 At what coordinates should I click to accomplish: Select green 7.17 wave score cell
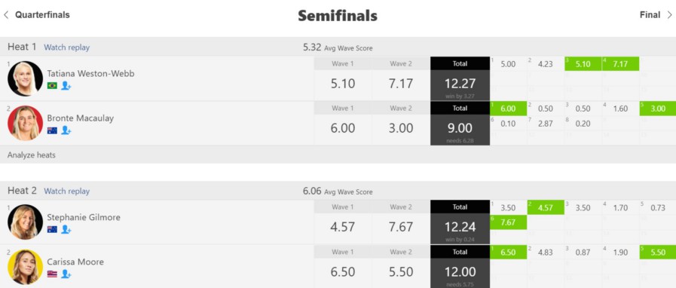[x=620, y=64]
